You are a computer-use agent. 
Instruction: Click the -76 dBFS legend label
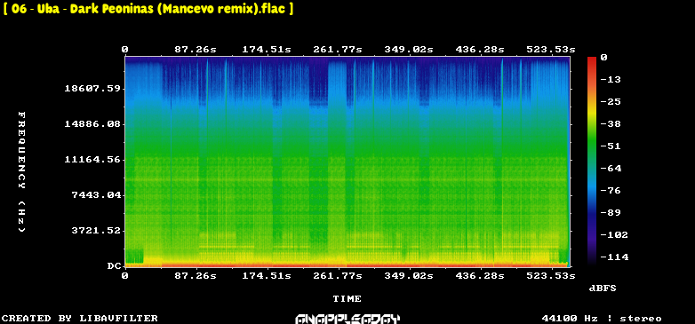(611, 191)
